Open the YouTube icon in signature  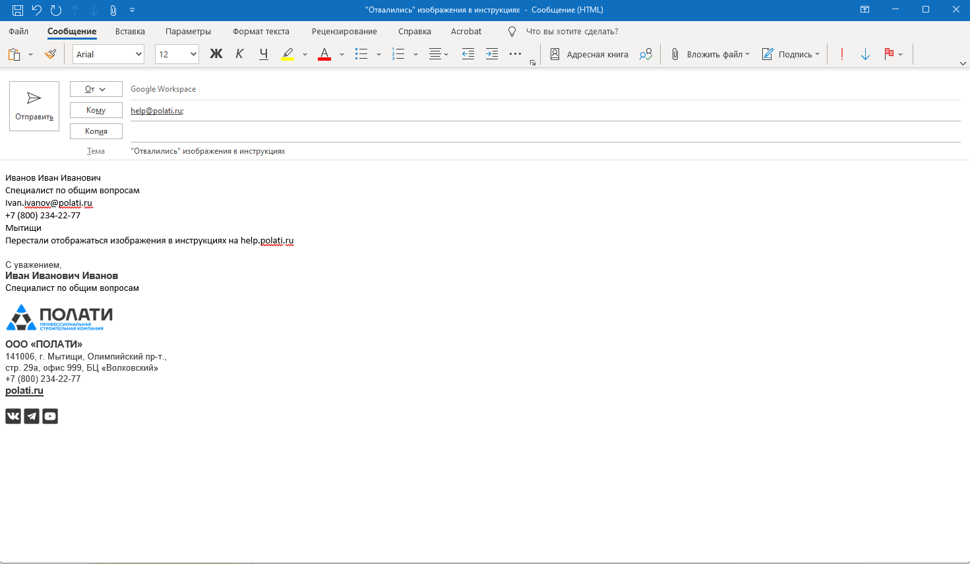pyautogui.click(x=50, y=416)
